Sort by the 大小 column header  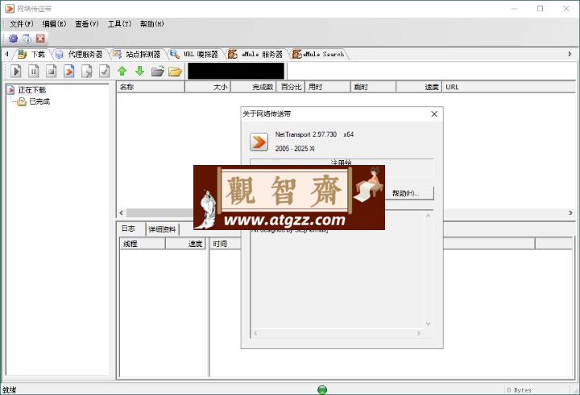click(208, 87)
